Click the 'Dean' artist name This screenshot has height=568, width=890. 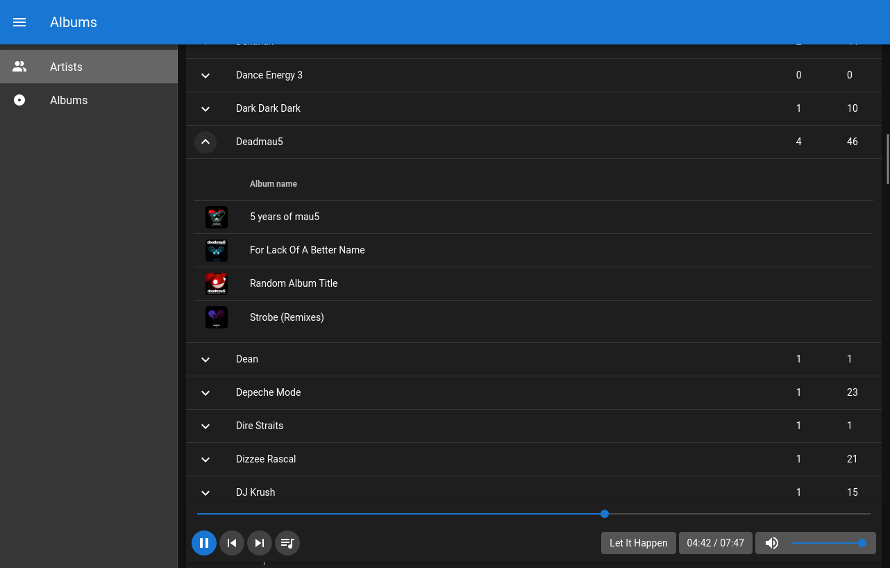pyautogui.click(x=247, y=359)
